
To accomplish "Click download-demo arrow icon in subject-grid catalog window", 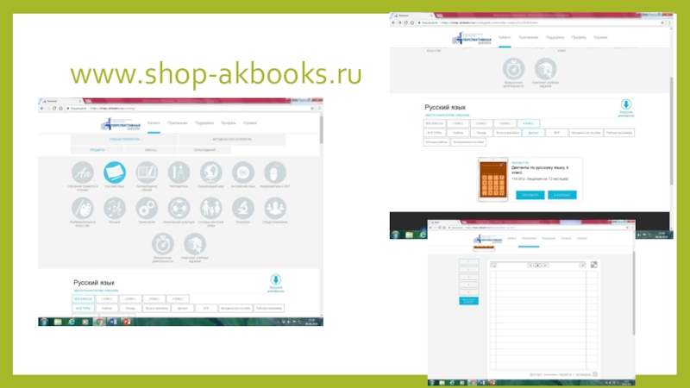I will (276, 279).
